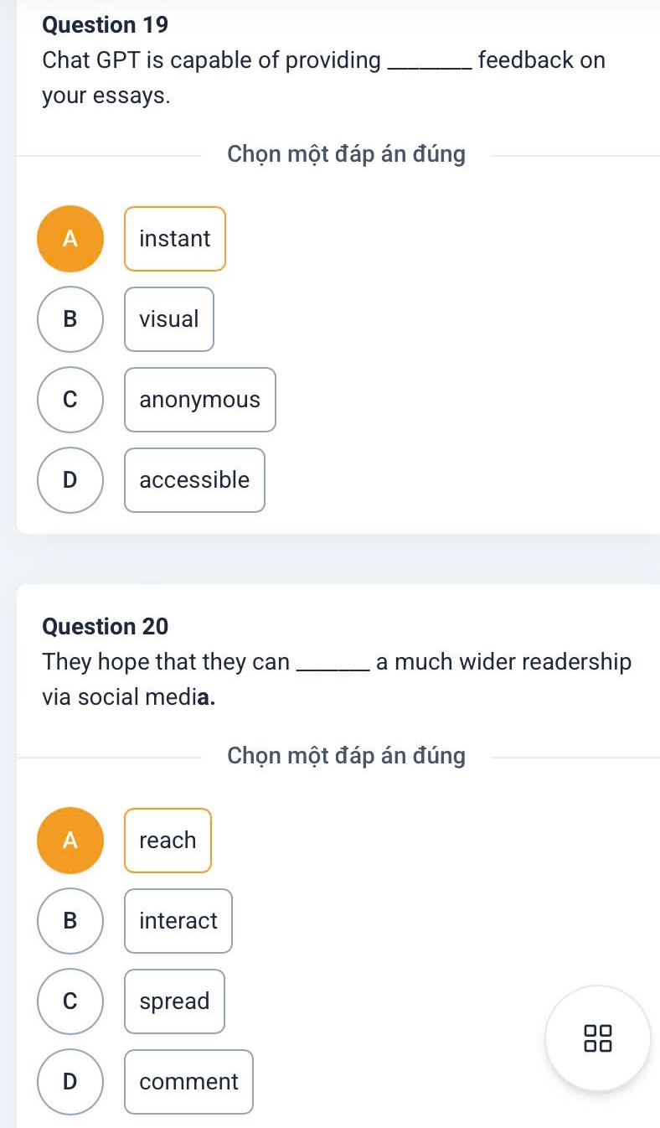This screenshot has width=660, height=1128.
Task: Click the Question 19 heading
Action: 105,26
